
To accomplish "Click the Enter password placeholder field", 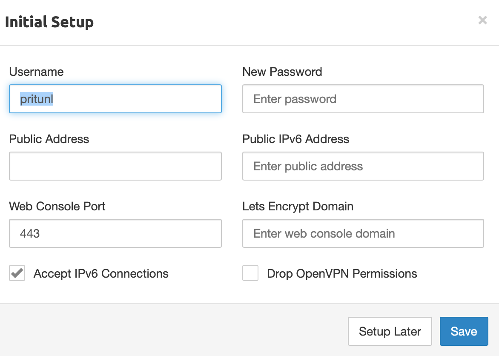I will coord(363,99).
